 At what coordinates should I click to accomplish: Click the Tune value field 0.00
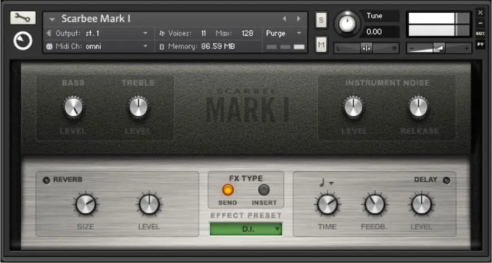(380, 32)
